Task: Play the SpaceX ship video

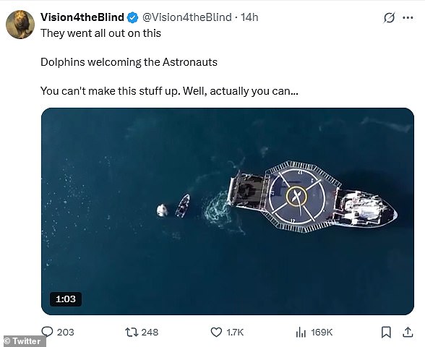Action: tap(228, 211)
